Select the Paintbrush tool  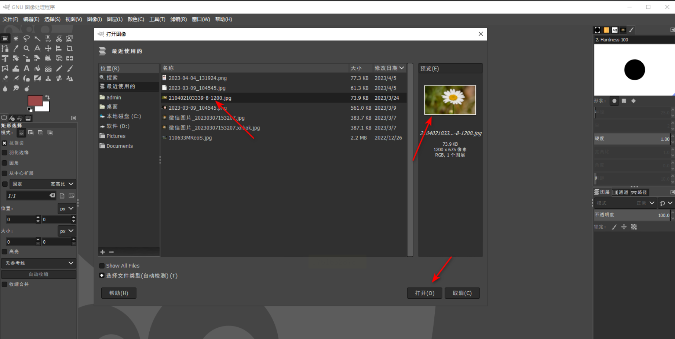(69, 69)
